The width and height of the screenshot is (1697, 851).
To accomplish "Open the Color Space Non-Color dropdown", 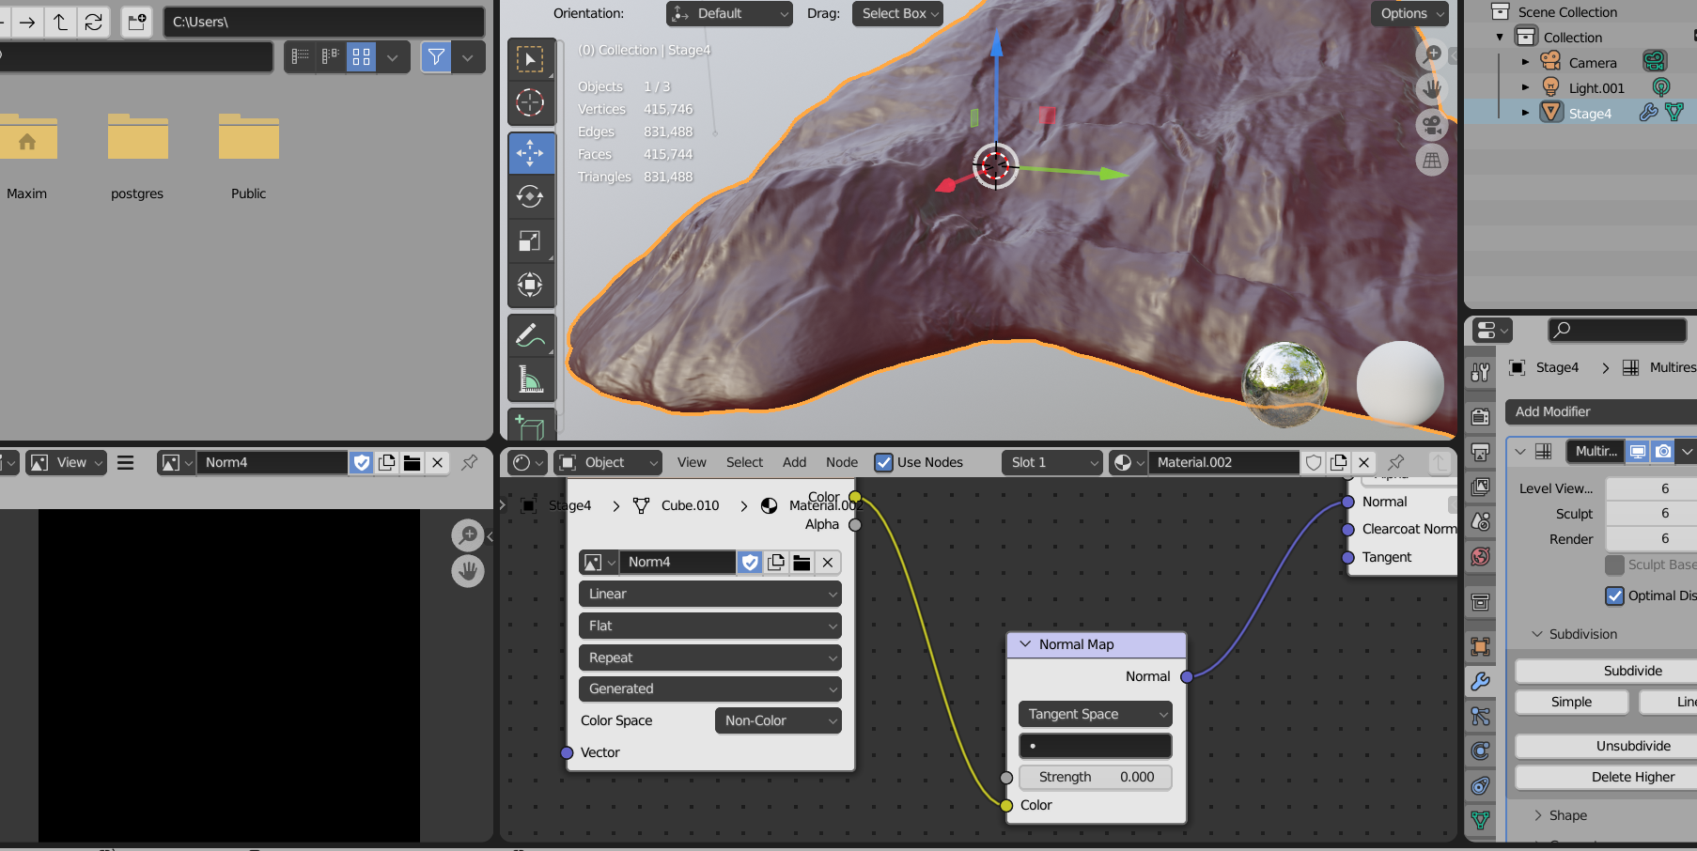I will coord(778,720).
